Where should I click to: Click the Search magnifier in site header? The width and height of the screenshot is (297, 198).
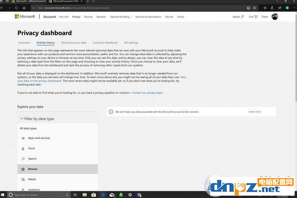(x=243, y=16)
